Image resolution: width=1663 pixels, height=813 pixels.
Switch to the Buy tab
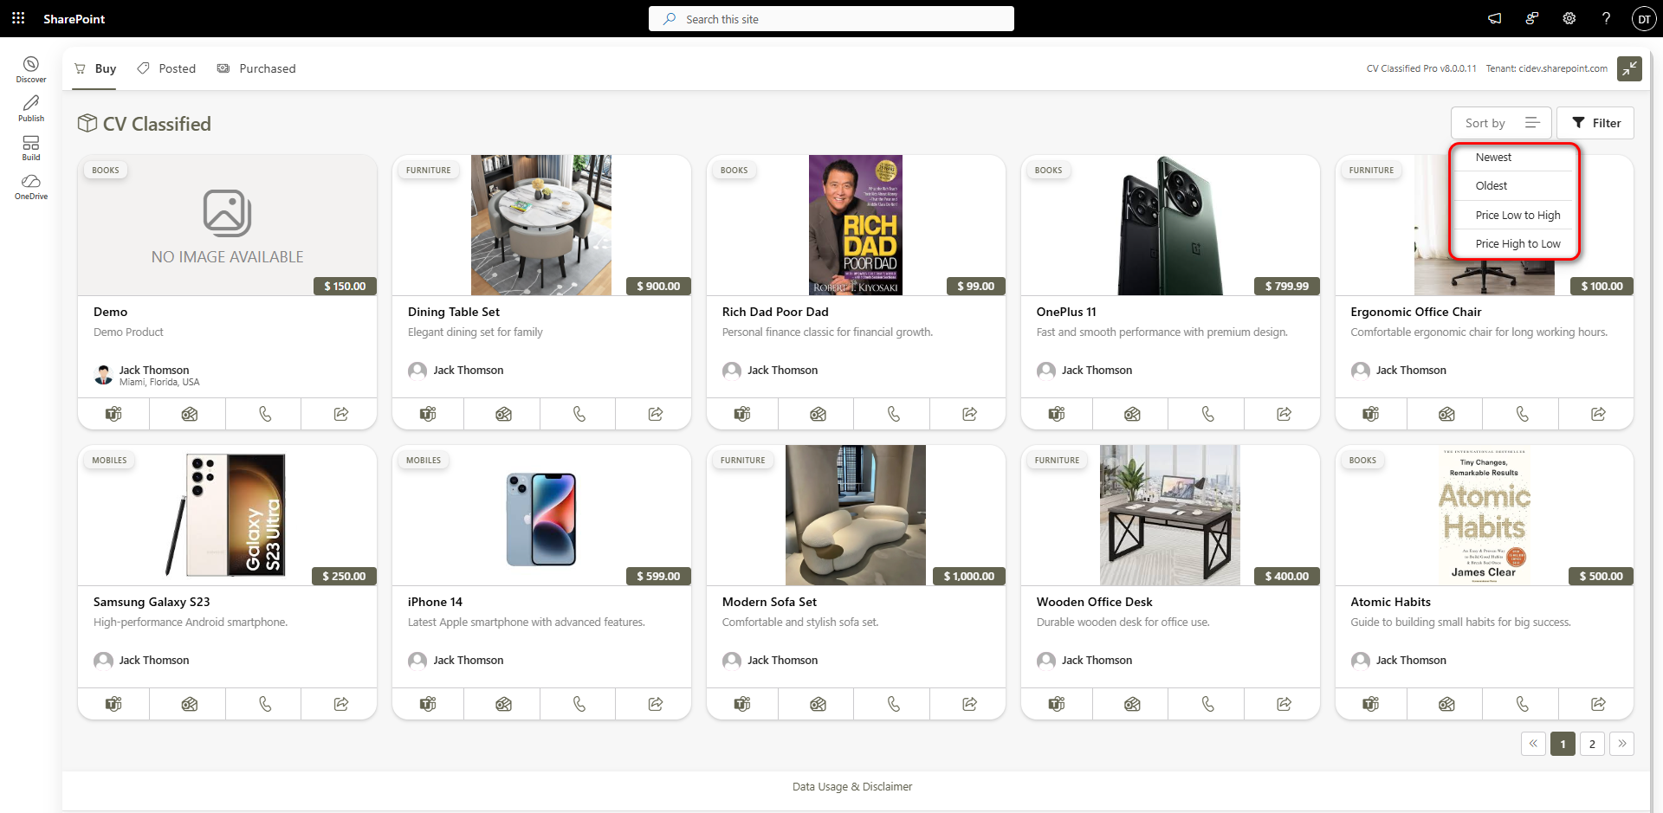point(95,68)
